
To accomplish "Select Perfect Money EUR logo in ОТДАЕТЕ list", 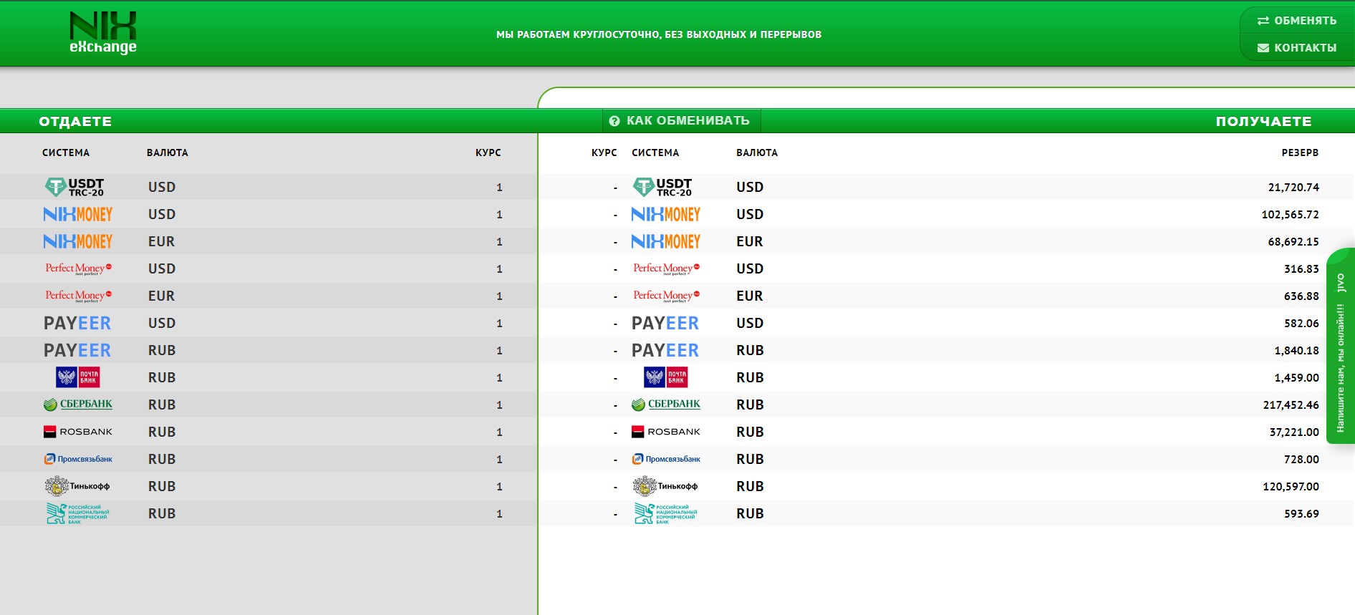I will pos(78,296).
